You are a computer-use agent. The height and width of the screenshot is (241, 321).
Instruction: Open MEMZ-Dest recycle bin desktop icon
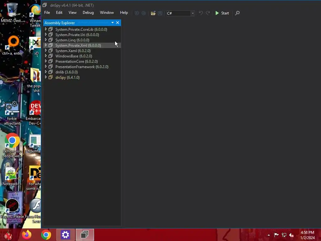12,12
